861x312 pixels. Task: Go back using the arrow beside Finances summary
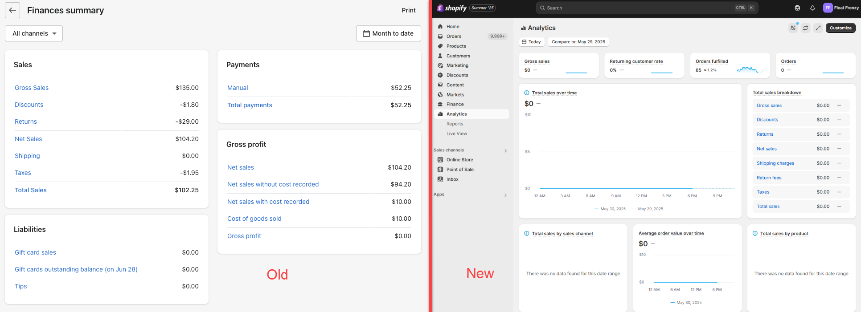(x=12, y=10)
